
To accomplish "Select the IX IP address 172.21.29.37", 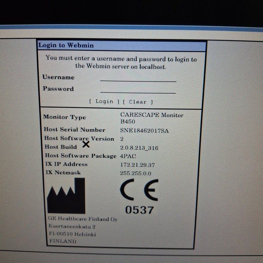I will 138,165.
